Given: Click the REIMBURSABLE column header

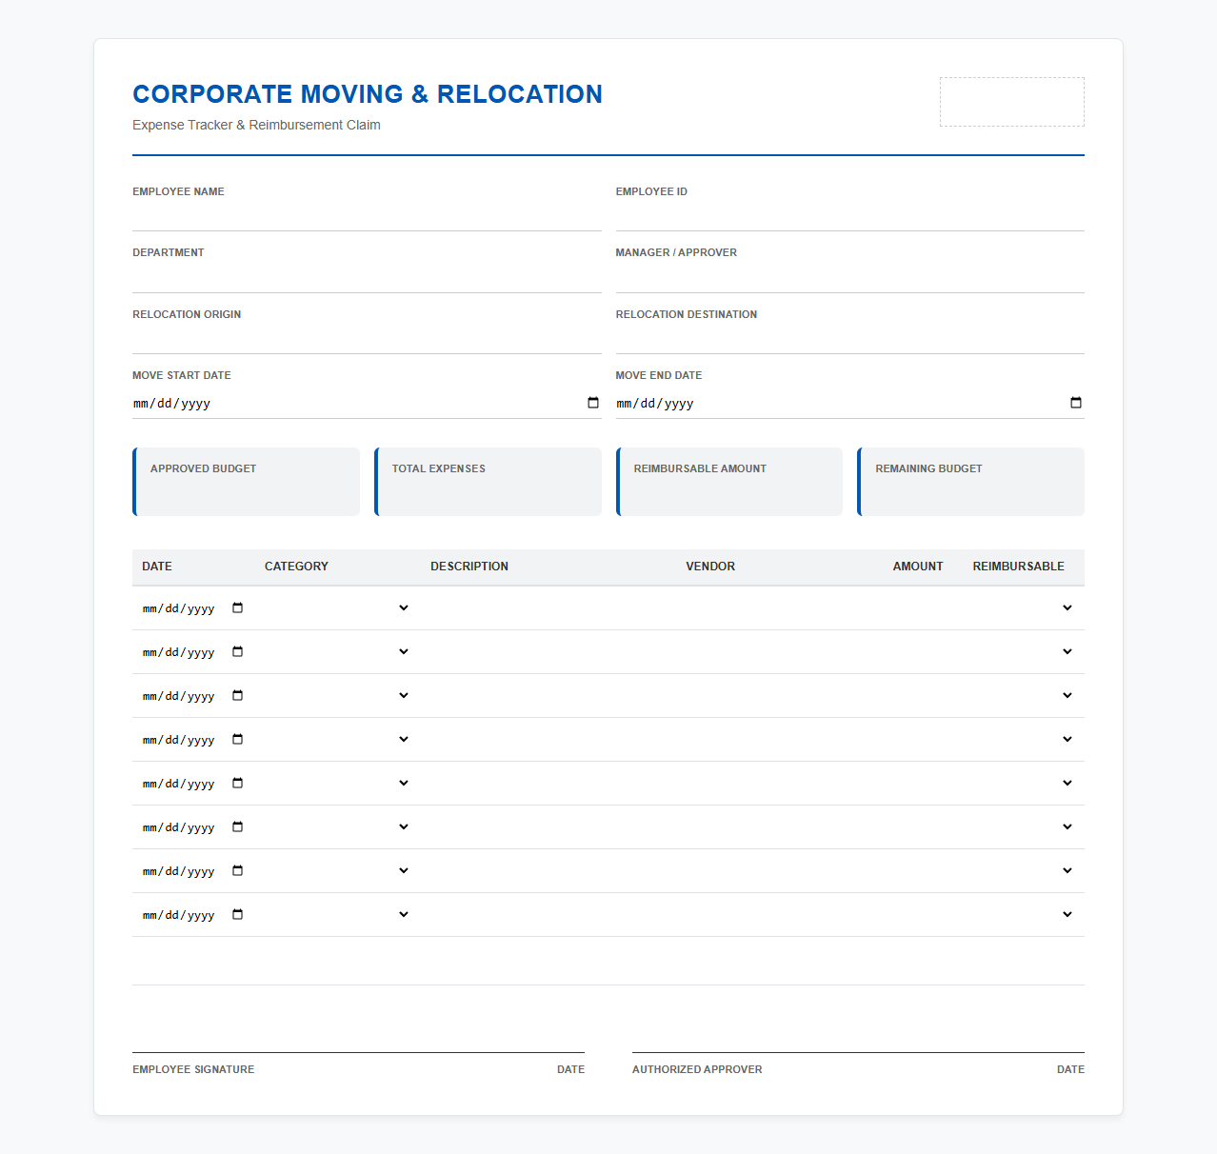Looking at the screenshot, I should [x=1019, y=567].
